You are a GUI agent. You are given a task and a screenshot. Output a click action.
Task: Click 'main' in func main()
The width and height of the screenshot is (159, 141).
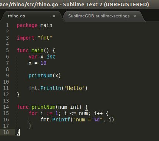pyautogui.click(x=37, y=50)
